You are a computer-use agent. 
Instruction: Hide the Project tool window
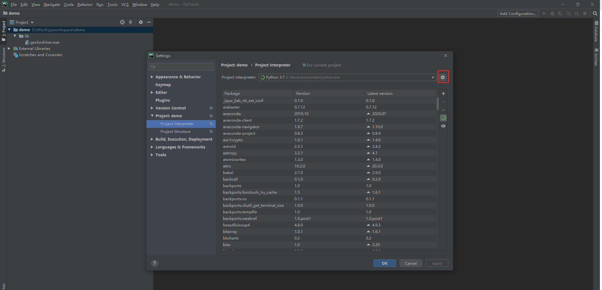149,22
